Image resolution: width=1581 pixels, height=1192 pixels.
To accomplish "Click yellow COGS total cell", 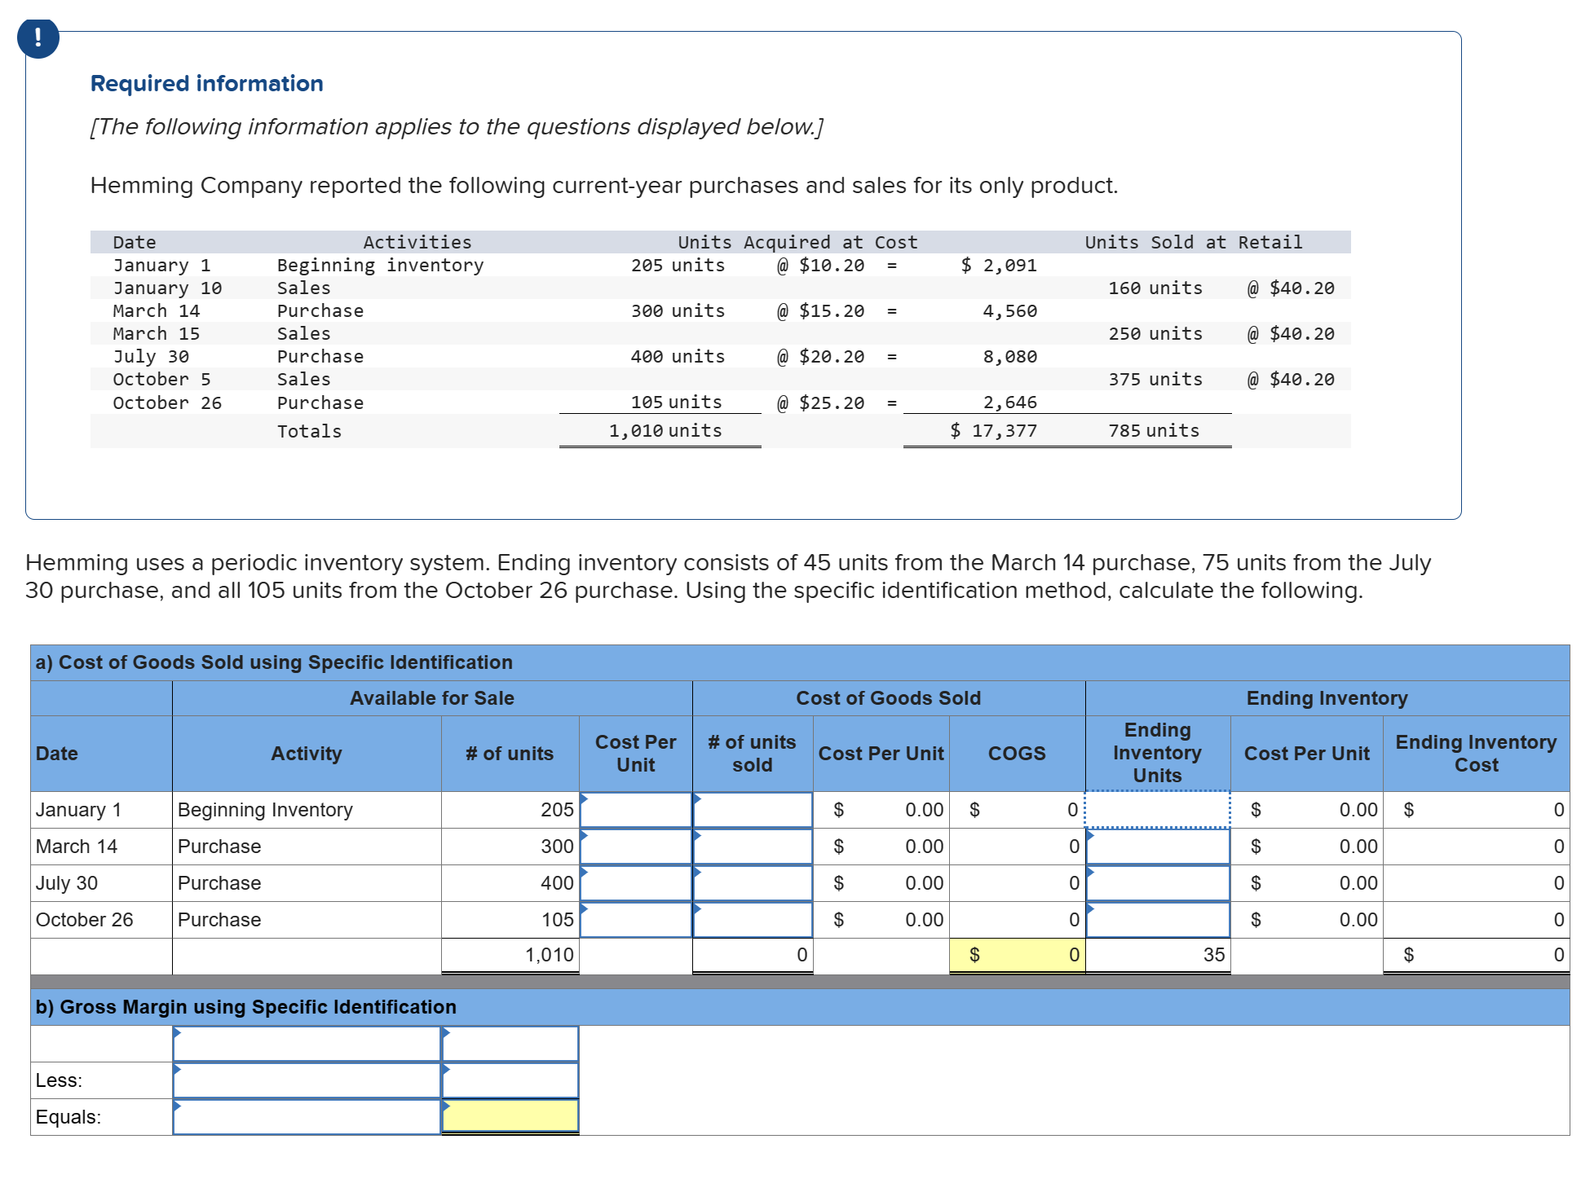I will [1017, 955].
